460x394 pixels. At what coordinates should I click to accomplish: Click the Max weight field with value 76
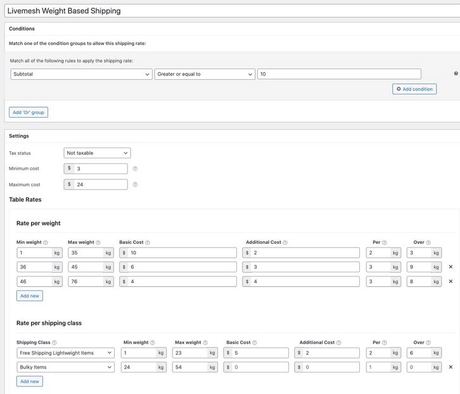(91, 281)
